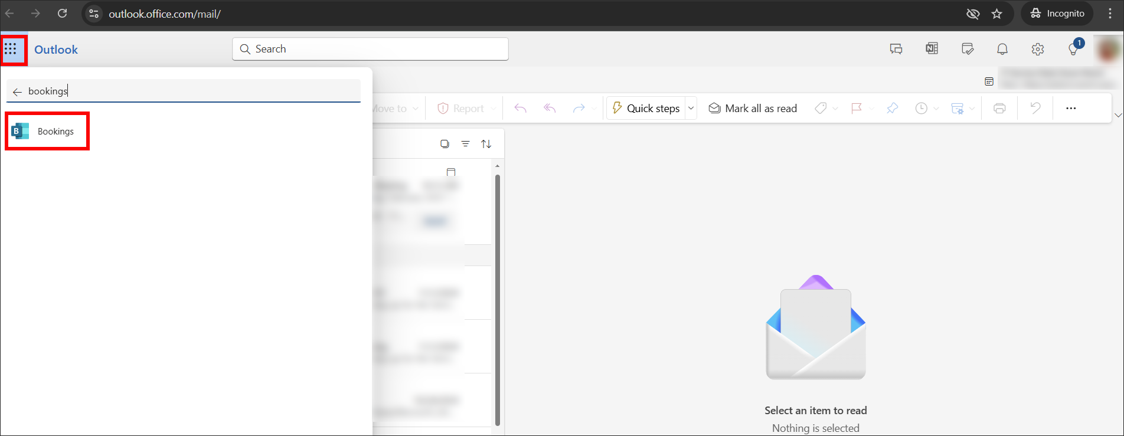Click Mark all as read

pyautogui.click(x=753, y=109)
